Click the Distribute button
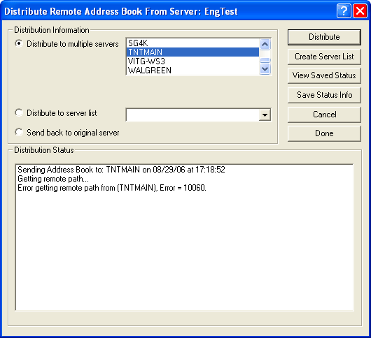Screen dimensions: 371x338 pyautogui.click(x=324, y=37)
